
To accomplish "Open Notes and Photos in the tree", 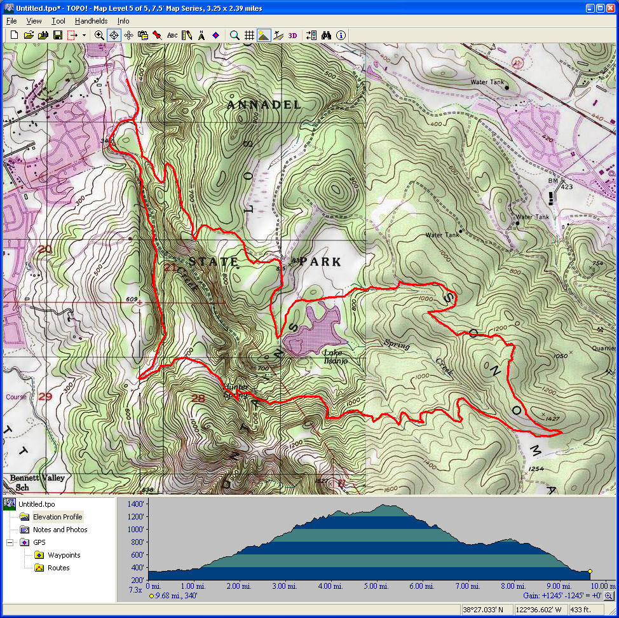I will coord(60,530).
